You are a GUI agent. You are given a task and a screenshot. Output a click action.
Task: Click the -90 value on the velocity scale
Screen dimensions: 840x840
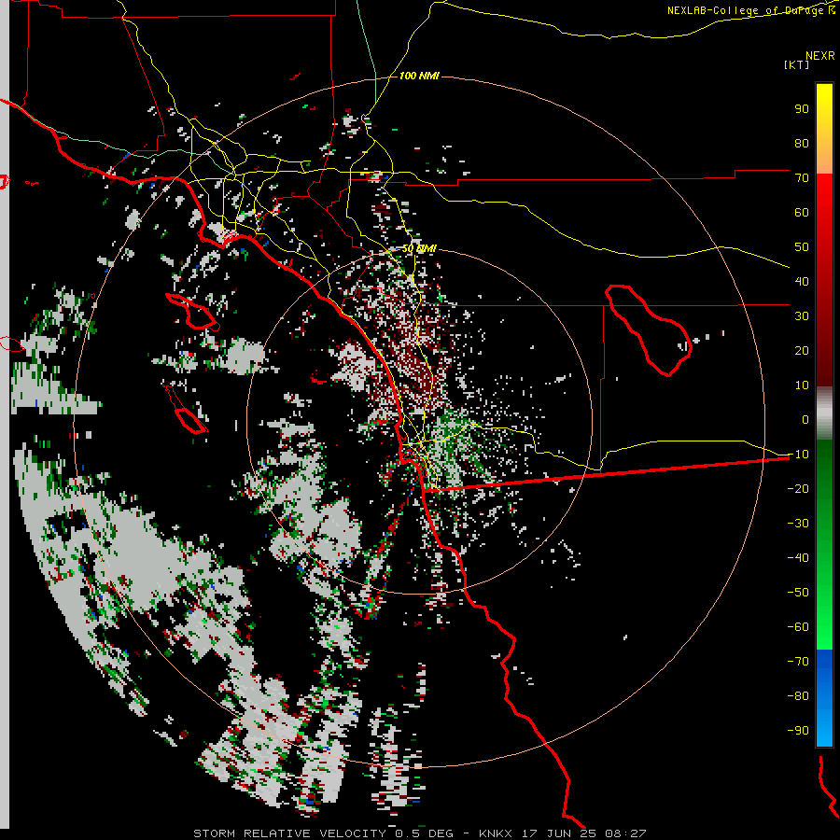[798, 730]
